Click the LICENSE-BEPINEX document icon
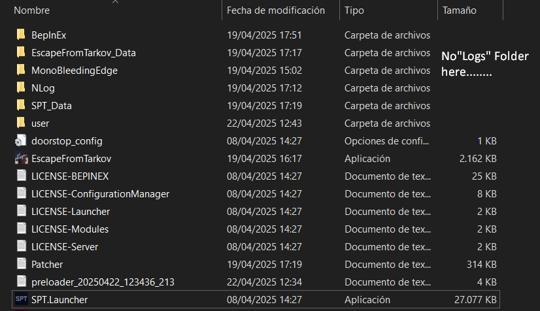Screen dimensions: 540x311 pyautogui.click(x=22, y=176)
